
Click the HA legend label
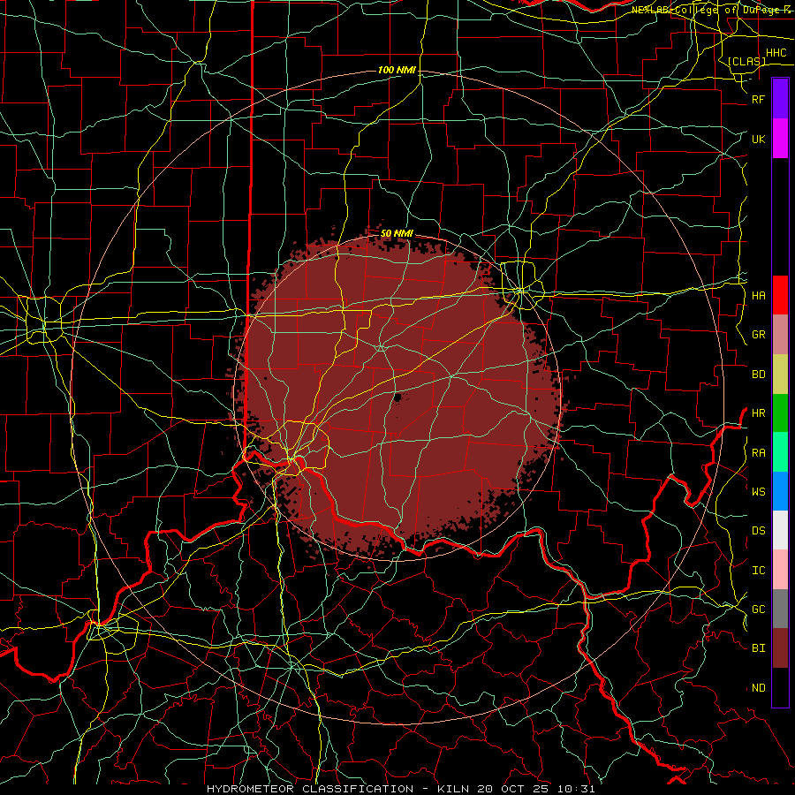(759, 296)
